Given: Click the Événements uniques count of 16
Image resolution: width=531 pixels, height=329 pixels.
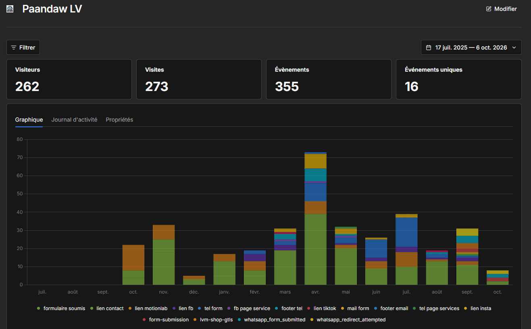Looking at the screenshot, I should coord(412,86).
